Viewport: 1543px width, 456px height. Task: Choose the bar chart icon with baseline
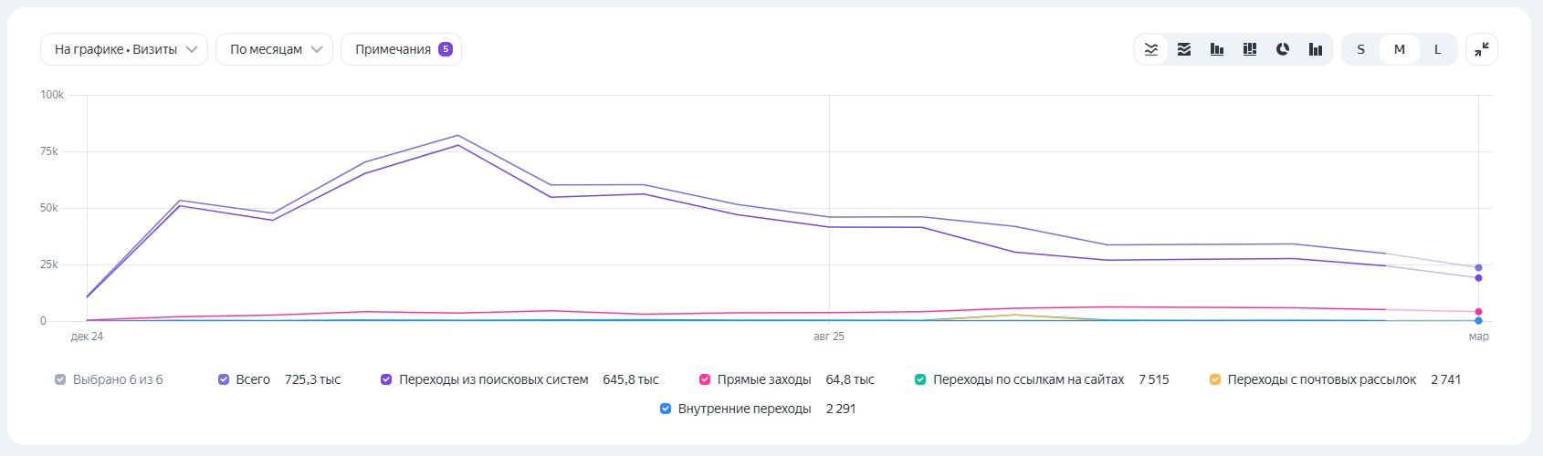point(1217,49)
